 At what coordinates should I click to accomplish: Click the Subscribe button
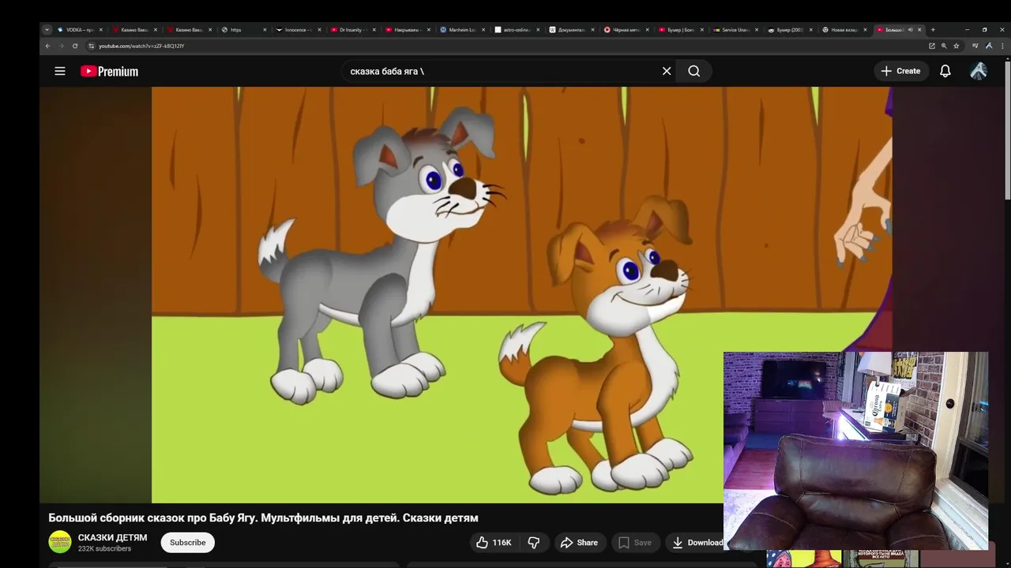pyautogui.click(x=188, y=543)
